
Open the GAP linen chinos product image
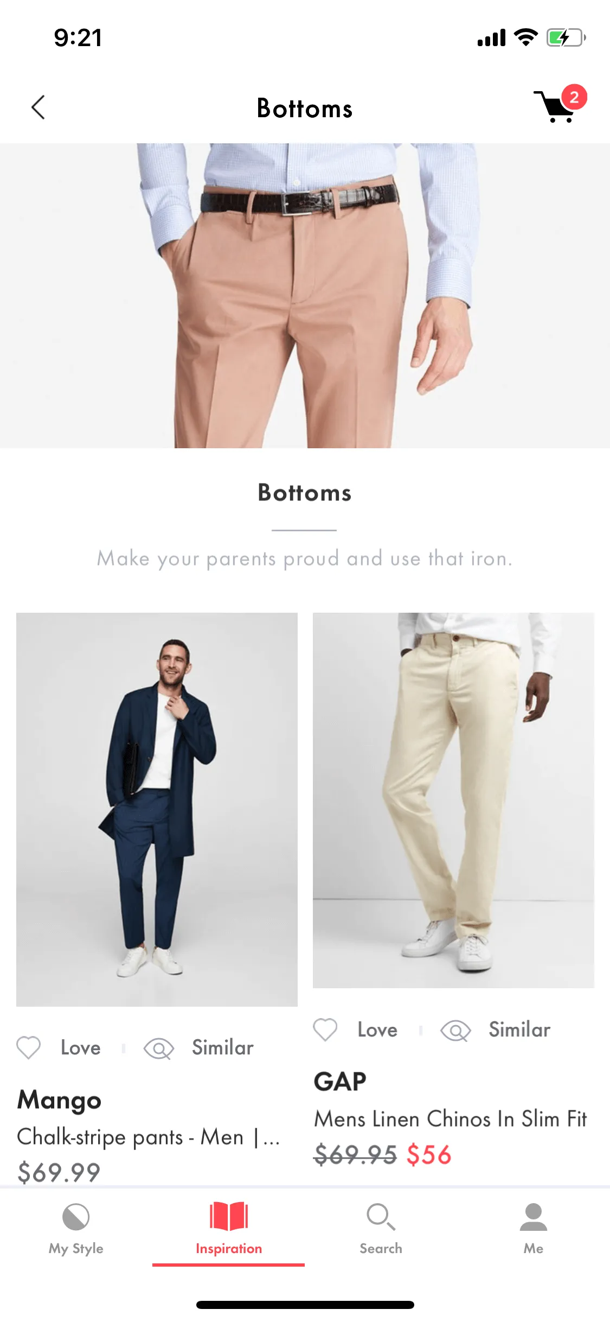453,800
